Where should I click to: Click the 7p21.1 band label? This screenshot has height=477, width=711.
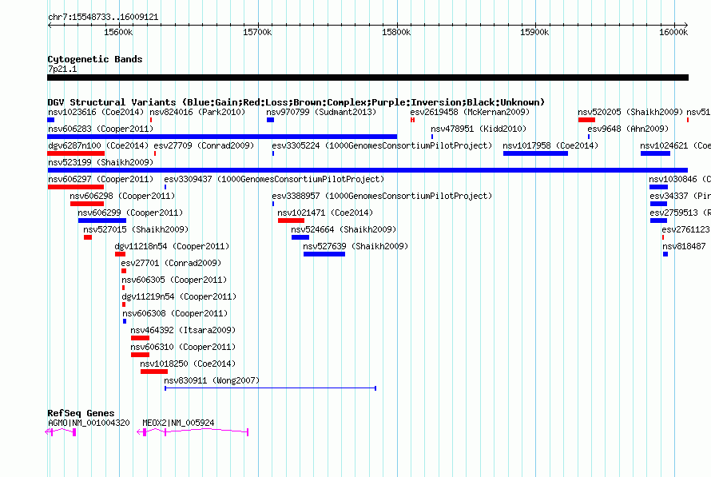tap(62, 69)
